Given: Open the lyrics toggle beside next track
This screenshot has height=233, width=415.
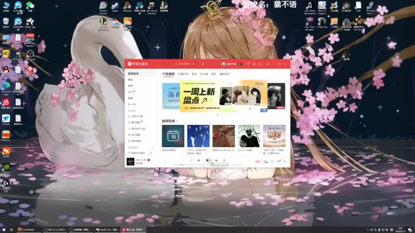Looking at the screenshot, I should pyautogui.click(x=224, y=161).
